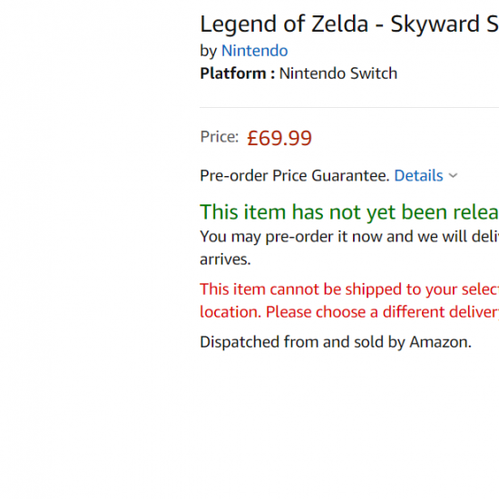Click the Nintendo Switch platform value
This screenshot has height=499, width=499.
coord(338,73)
